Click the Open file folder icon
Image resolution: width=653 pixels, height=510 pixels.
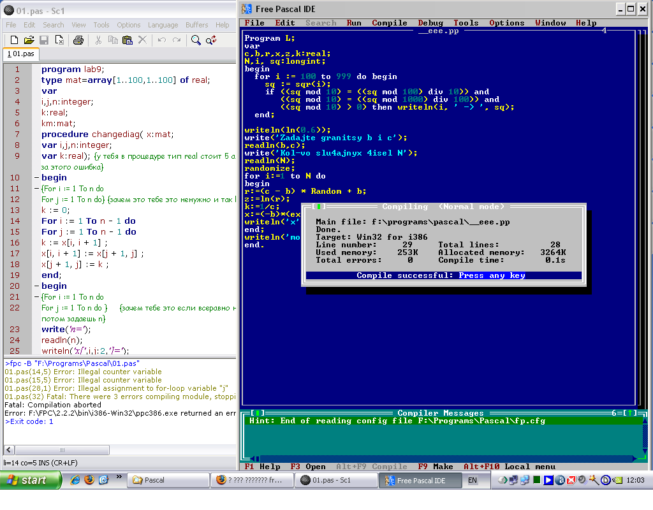(x=29, y=40)
